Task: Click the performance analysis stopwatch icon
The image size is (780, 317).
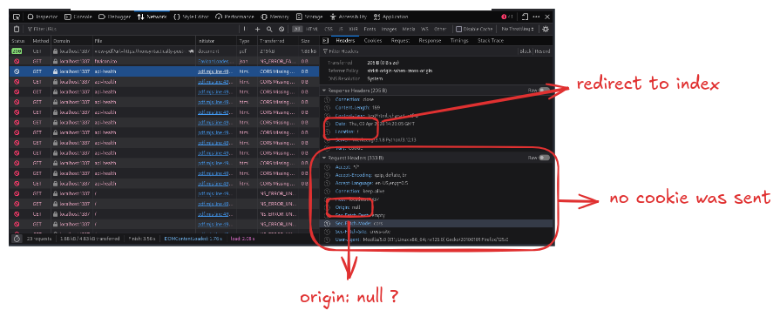Action: 17,239
